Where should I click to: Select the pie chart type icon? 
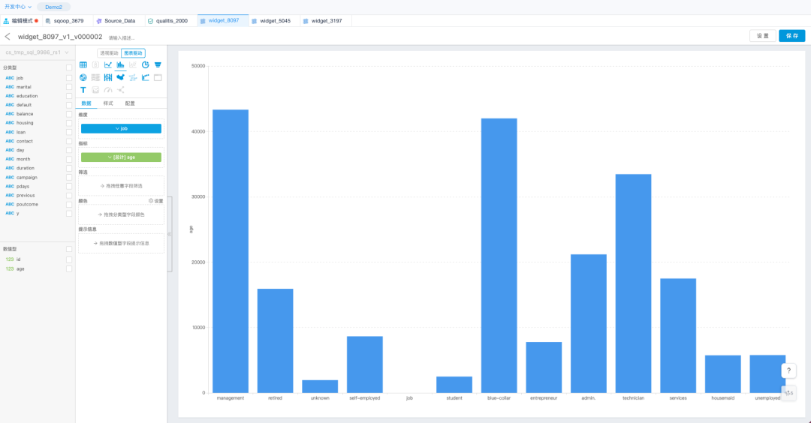[x=145, y=65]
